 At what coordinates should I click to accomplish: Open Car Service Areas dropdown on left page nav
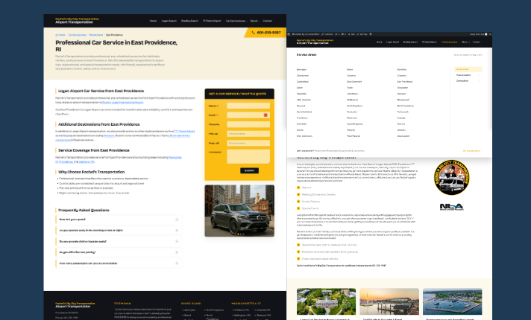pos(236,21)
